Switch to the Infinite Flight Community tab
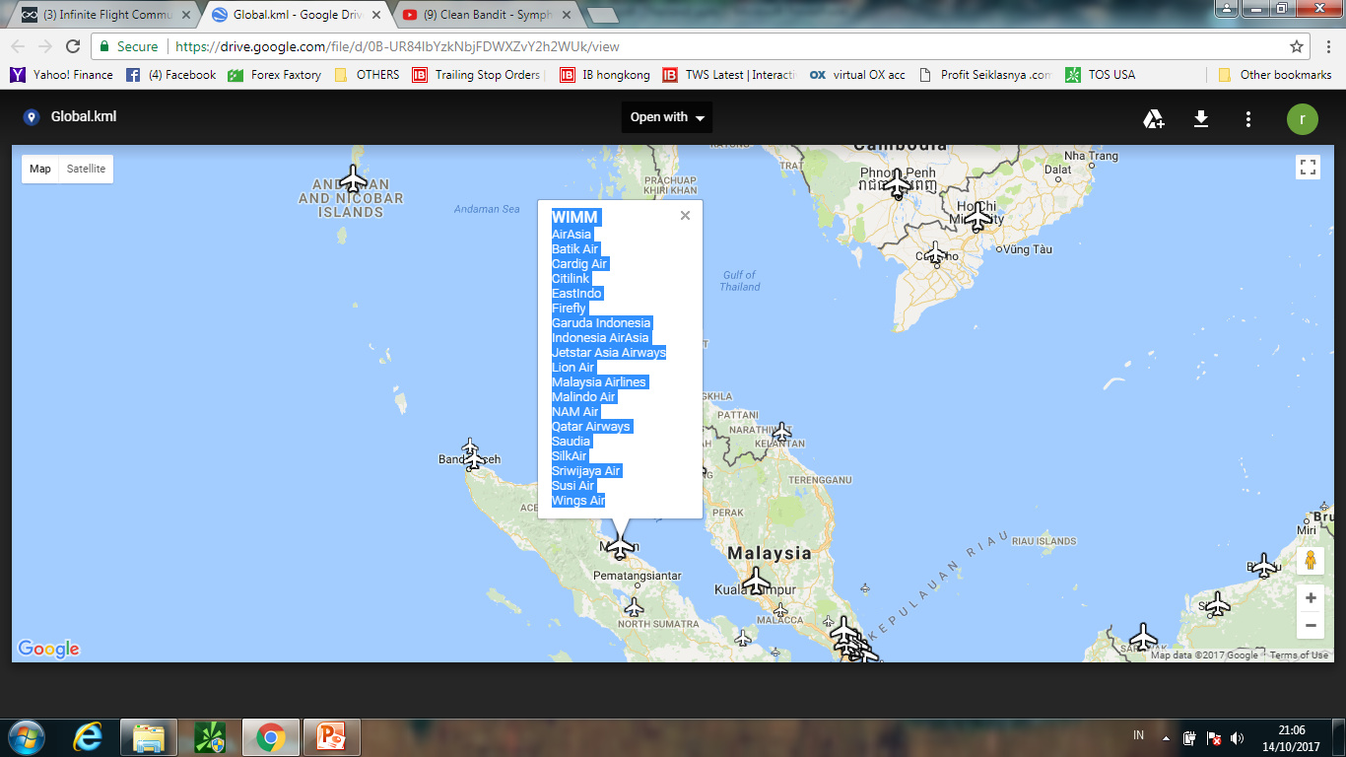 click(106, 15)
